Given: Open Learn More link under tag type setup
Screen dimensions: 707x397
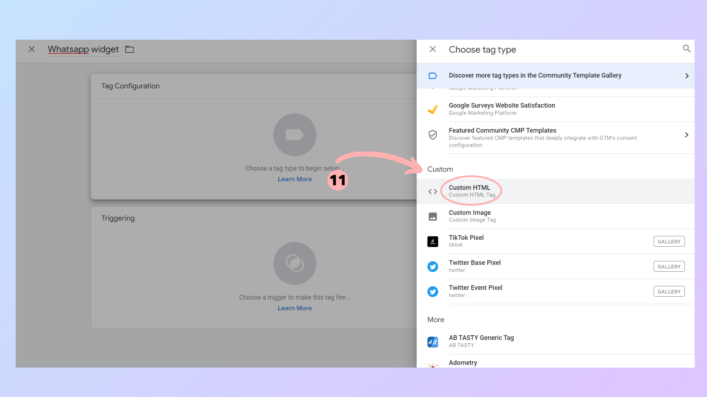Looking at the screenshot, I should [x=295, y=179].
